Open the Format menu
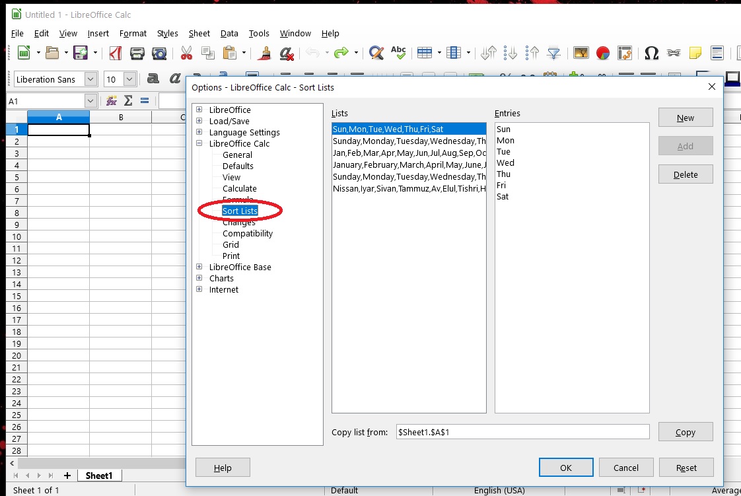The image size is (741, 496). coord(133,33)
